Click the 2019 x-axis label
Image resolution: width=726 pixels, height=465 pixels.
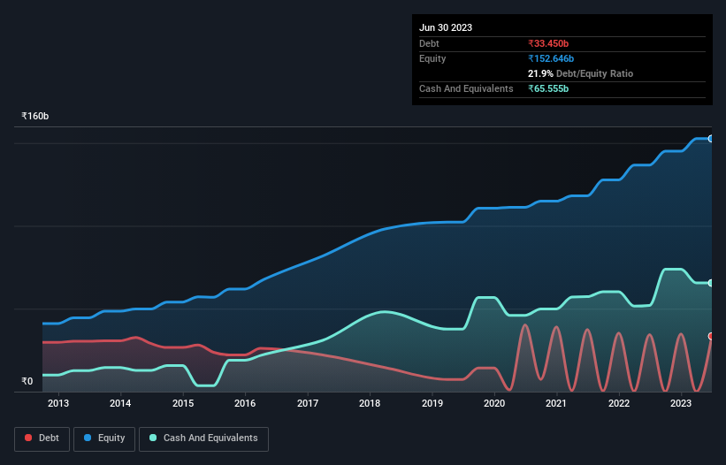432,403
